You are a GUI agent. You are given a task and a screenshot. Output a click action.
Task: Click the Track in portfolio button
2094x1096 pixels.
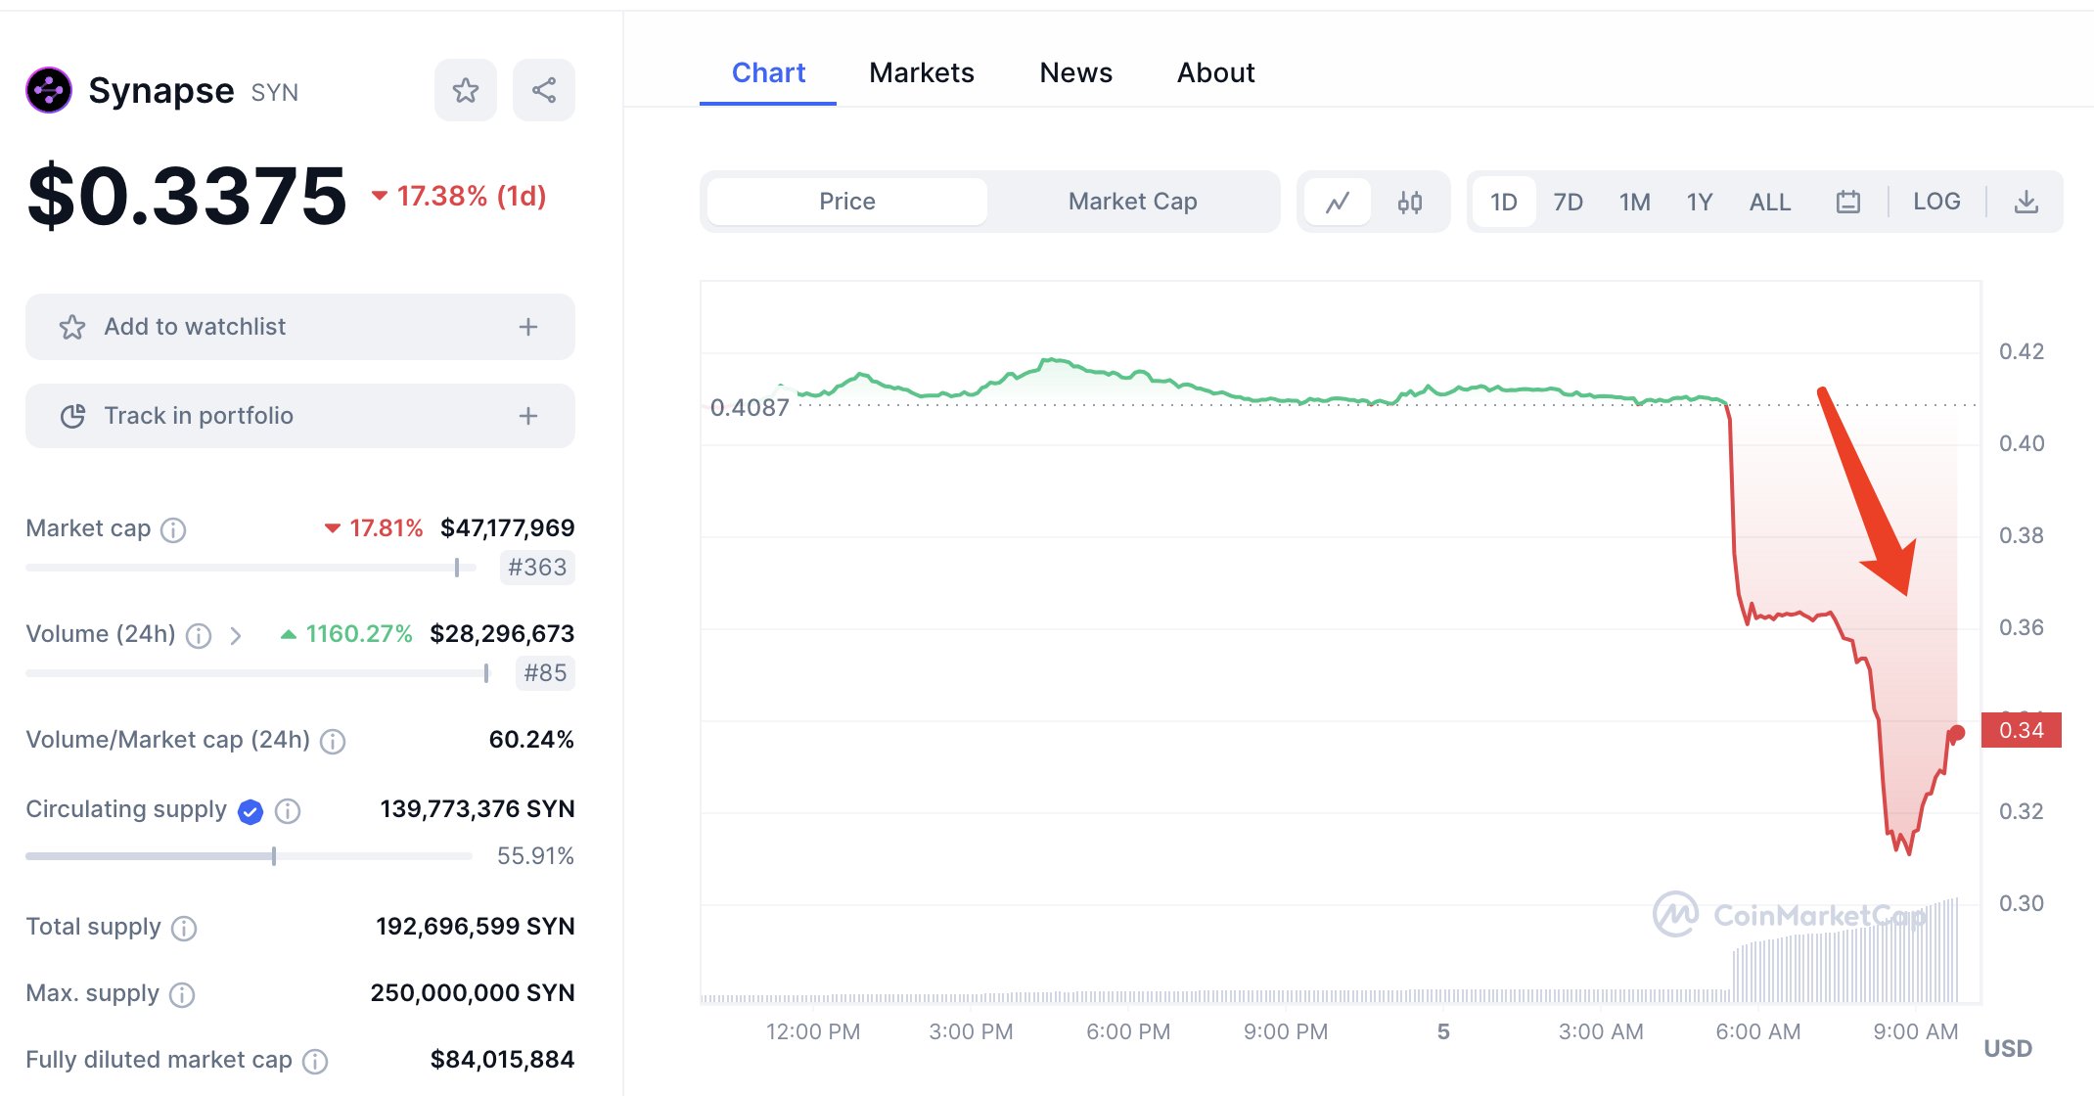click(x=300, y=416)
